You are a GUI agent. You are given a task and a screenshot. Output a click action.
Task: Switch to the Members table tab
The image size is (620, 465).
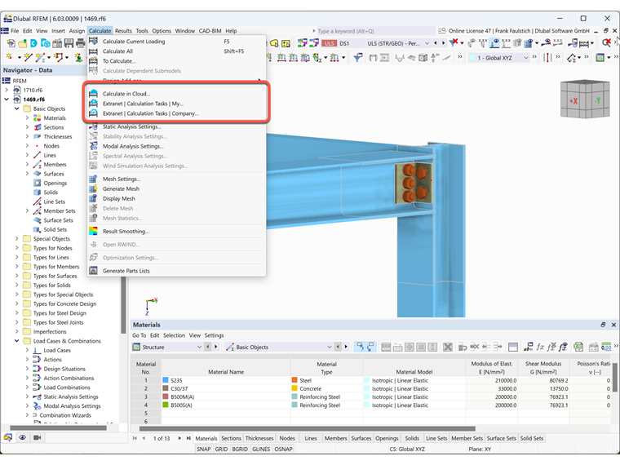click(x=335, y=438)
